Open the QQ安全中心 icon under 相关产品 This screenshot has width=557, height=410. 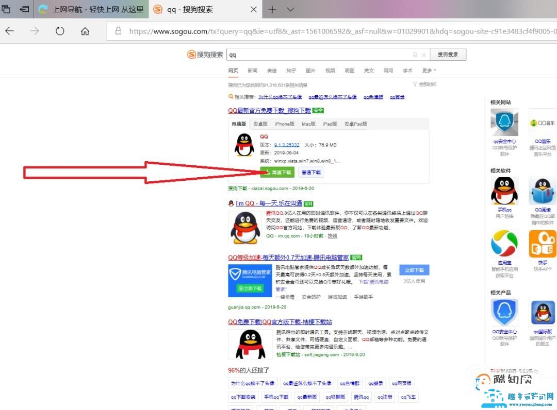(x=504, y=313)
